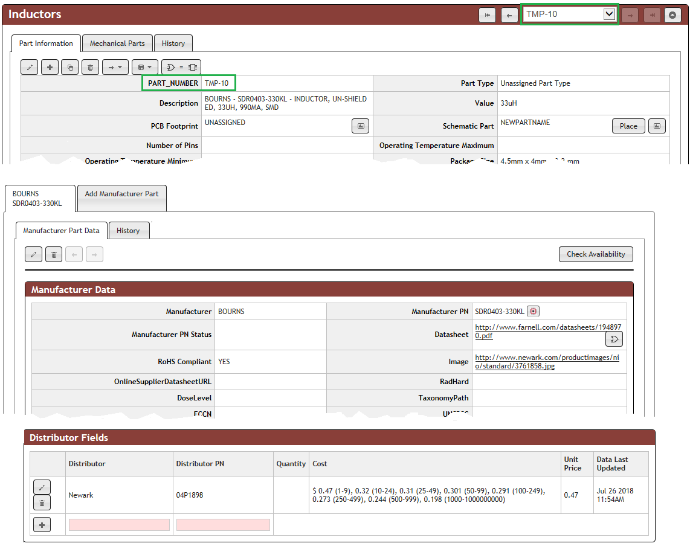The image size is (690, 552).
Task: Click the Check Availability button
Action: coord(596,254)
